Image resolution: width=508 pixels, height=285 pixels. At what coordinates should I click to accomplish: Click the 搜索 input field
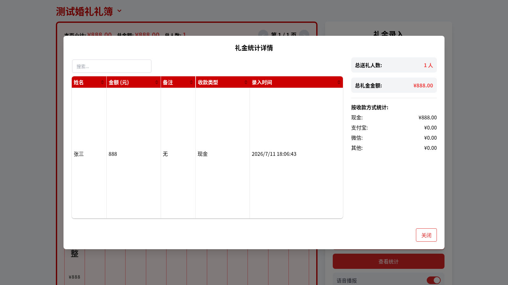click(x=112, y=66)
